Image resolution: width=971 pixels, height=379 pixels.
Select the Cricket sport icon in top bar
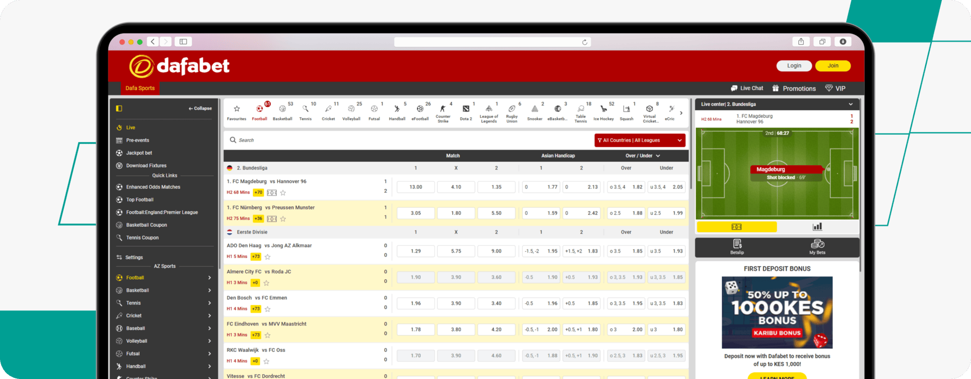point(329,112)
